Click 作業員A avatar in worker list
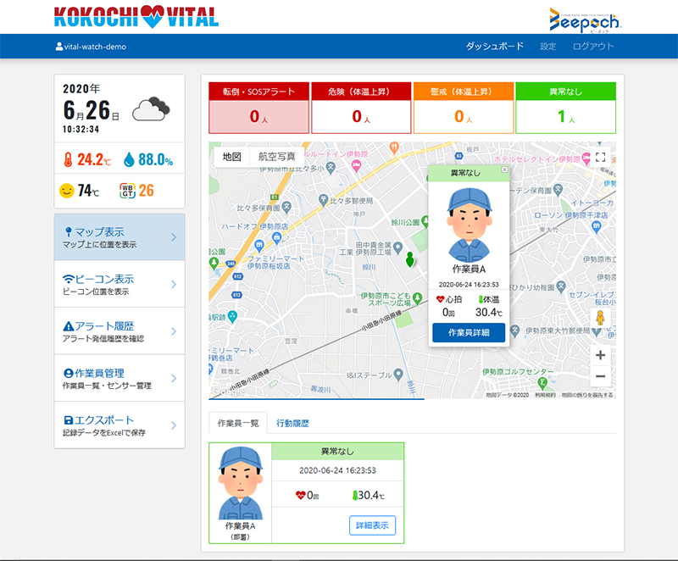 coord(240,483)
